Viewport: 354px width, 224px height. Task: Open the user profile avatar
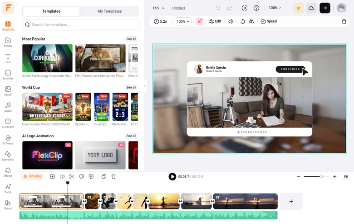[x=341, y=8]
